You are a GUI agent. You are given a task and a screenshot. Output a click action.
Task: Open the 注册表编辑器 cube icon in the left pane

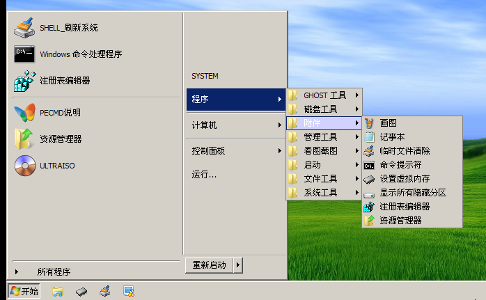(24, 81)
